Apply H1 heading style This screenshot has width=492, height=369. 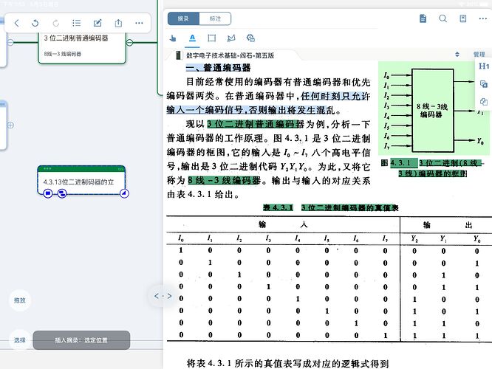[484, 66]
